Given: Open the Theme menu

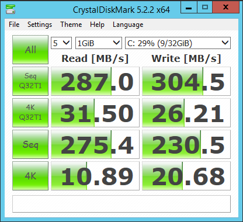Looking at the screenshot, I should [71, 25].
